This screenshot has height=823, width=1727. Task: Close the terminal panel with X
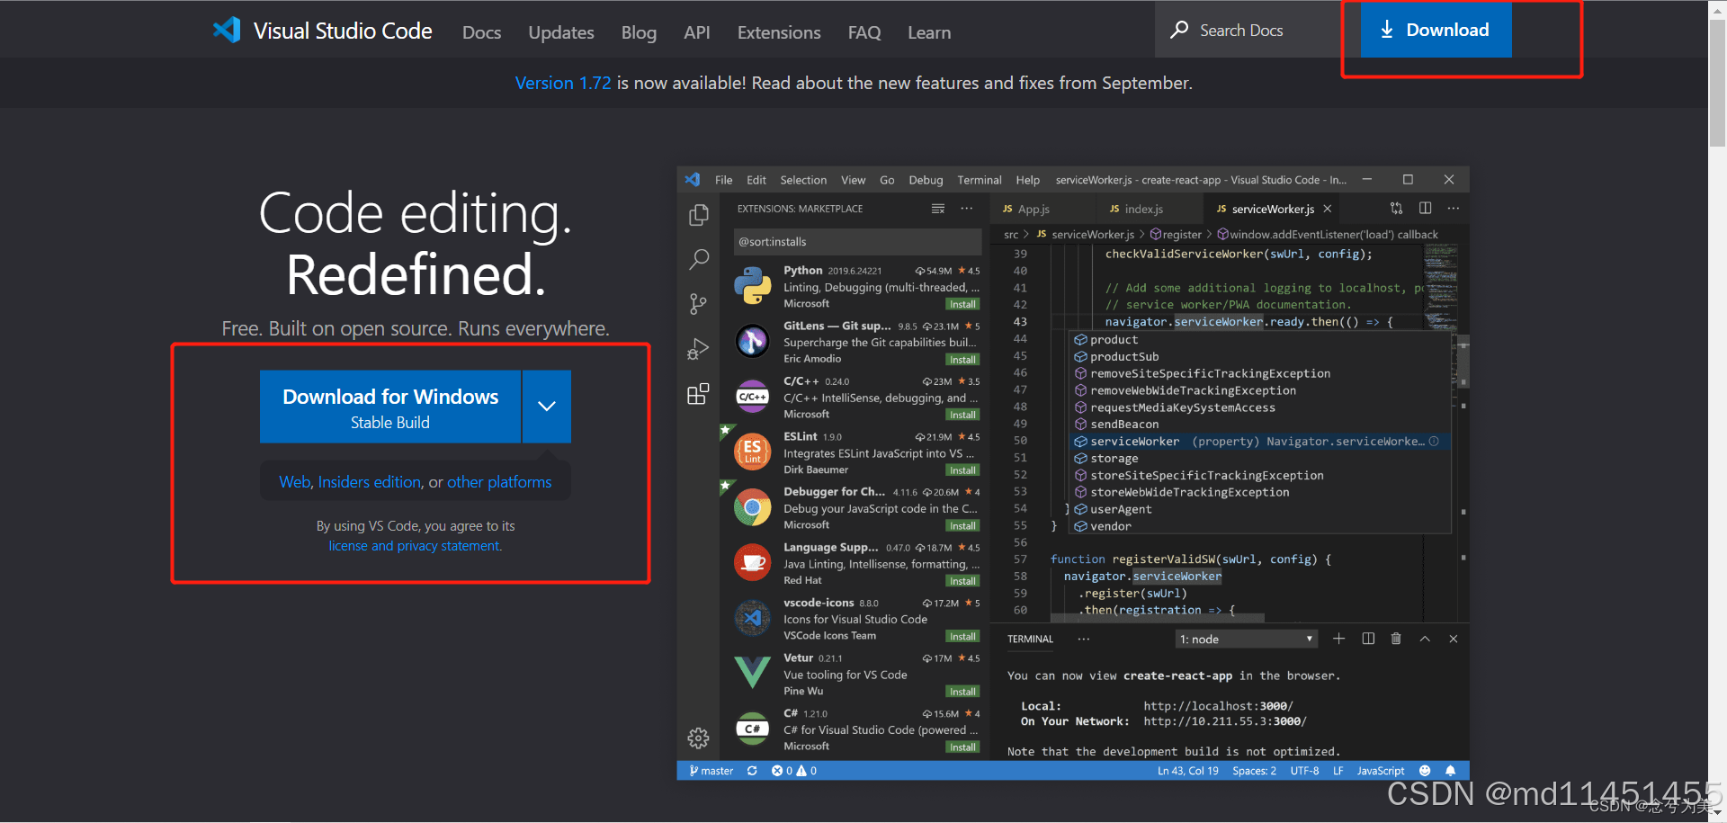[x=1454, y=639]
